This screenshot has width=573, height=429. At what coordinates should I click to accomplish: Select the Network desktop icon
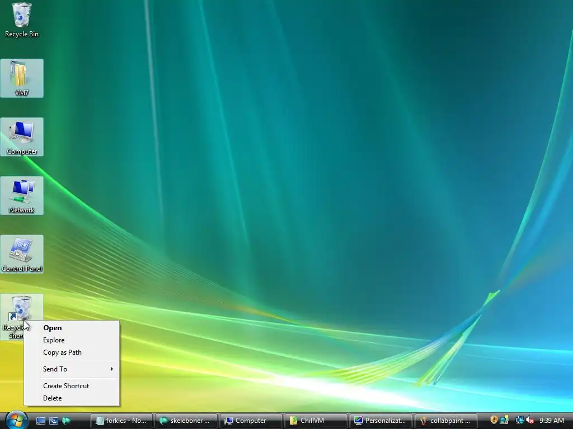point(22,196)
